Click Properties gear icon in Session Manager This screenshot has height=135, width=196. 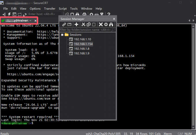(106, 24)
